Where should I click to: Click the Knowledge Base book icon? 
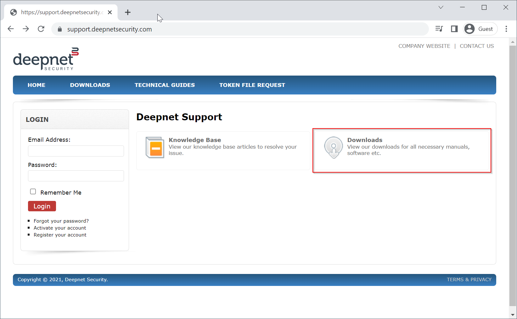(155, 147)
